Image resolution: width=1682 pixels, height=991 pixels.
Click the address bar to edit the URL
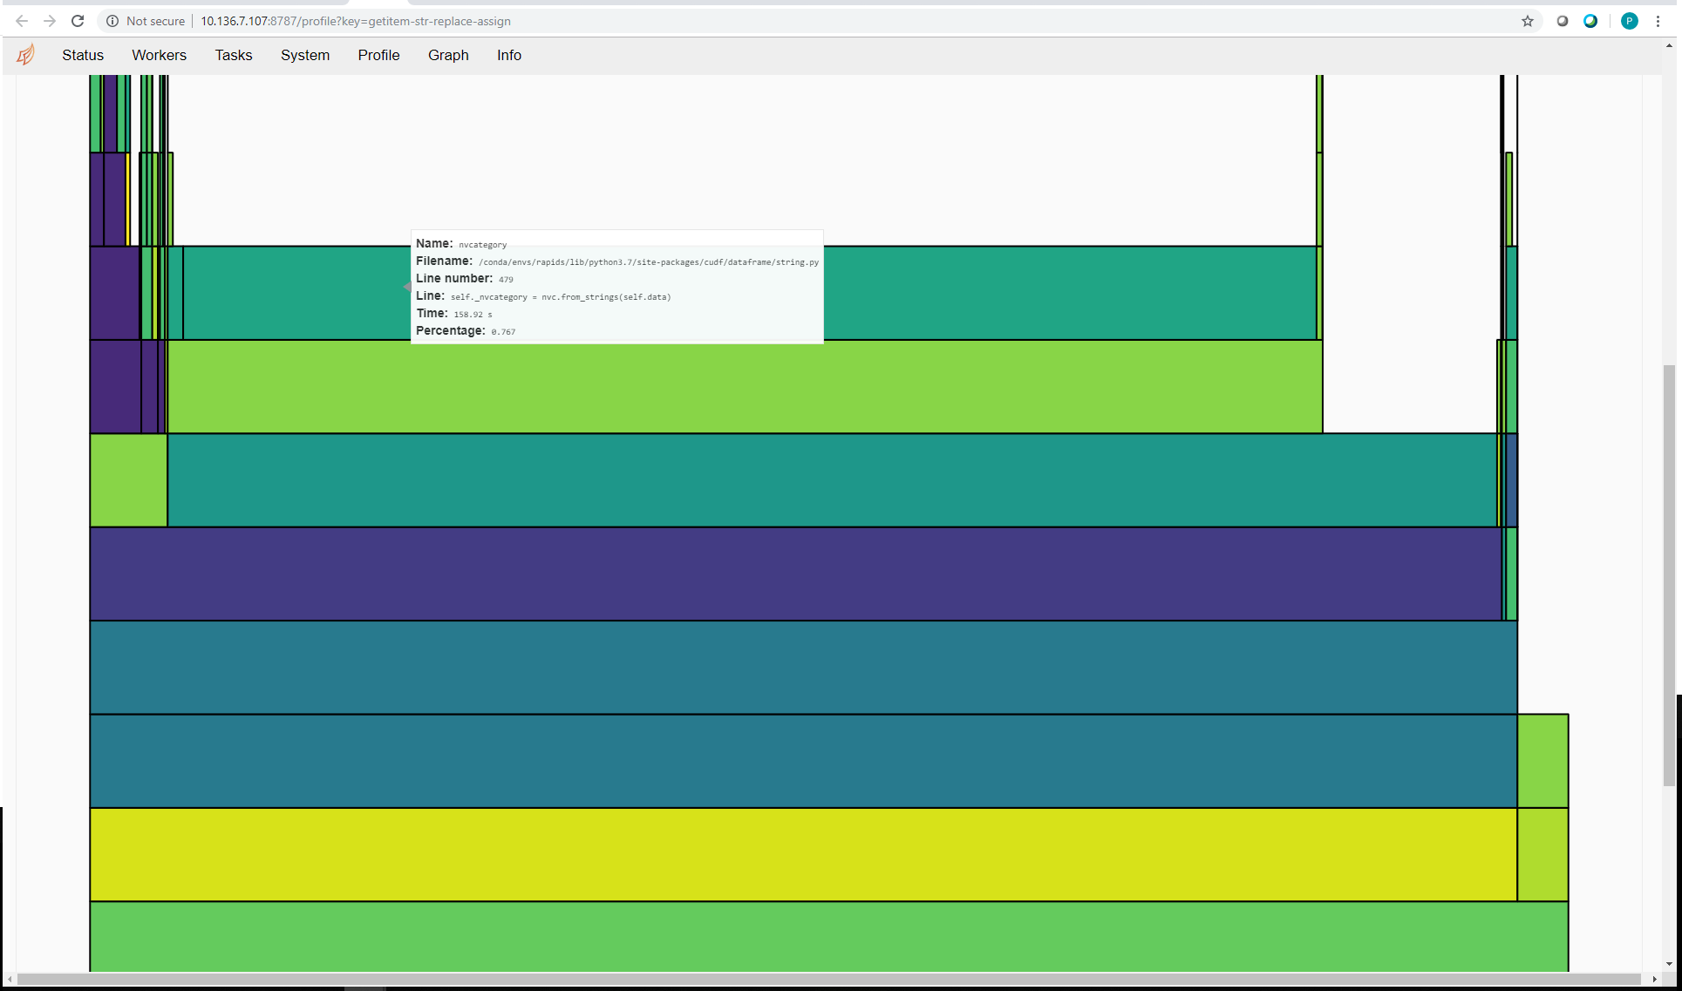[x=523, y=21]
